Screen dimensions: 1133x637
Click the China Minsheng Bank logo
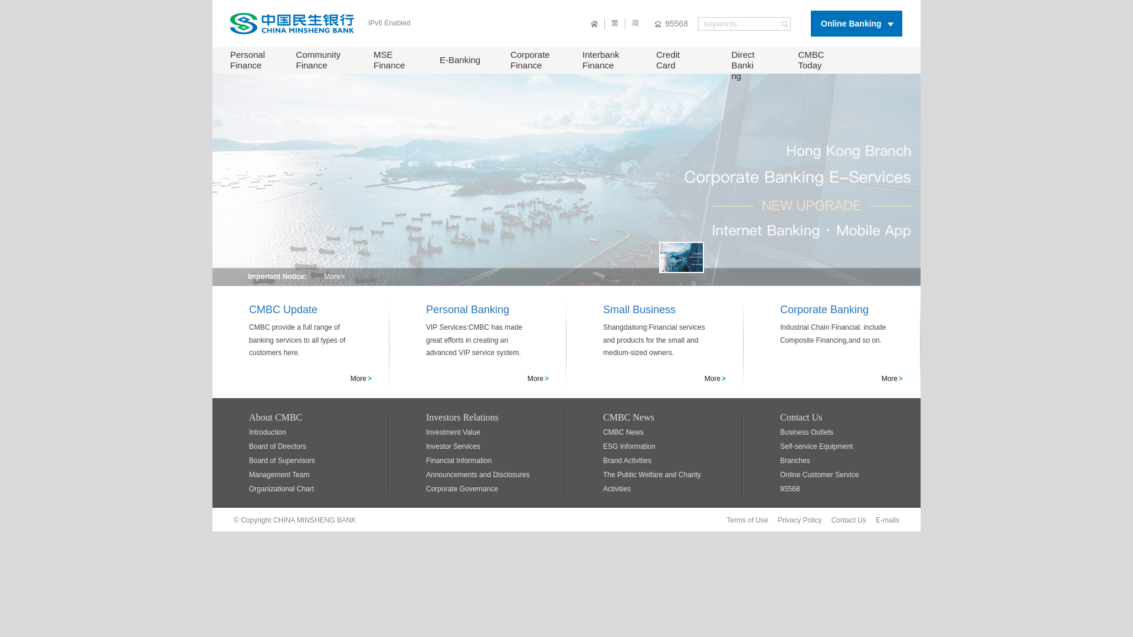tap(292, 24)
